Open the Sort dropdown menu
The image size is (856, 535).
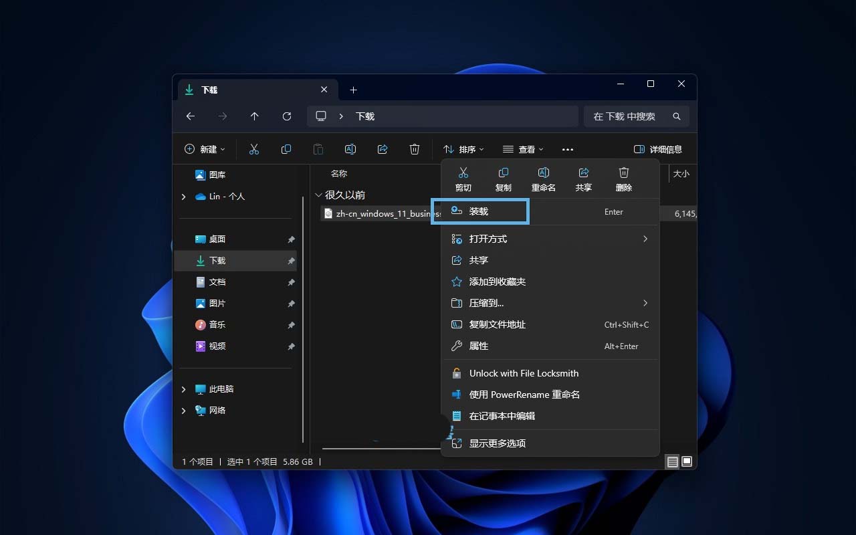coord(463,149)
